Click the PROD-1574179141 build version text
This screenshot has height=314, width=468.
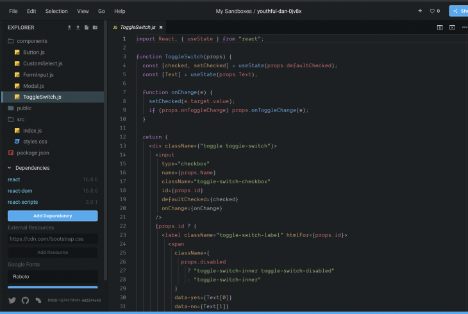pyautogui.click(x=74, y=301)
